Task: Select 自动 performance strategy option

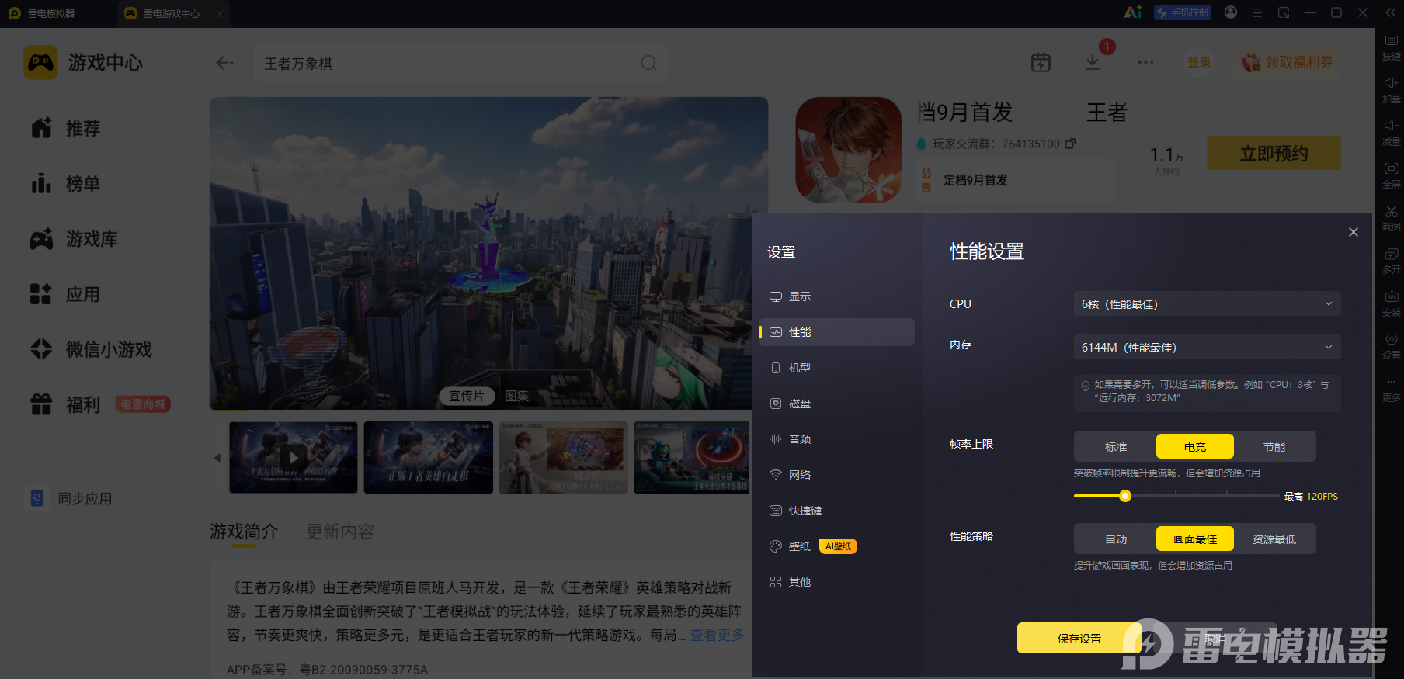Action: [x=1116, y=539]
